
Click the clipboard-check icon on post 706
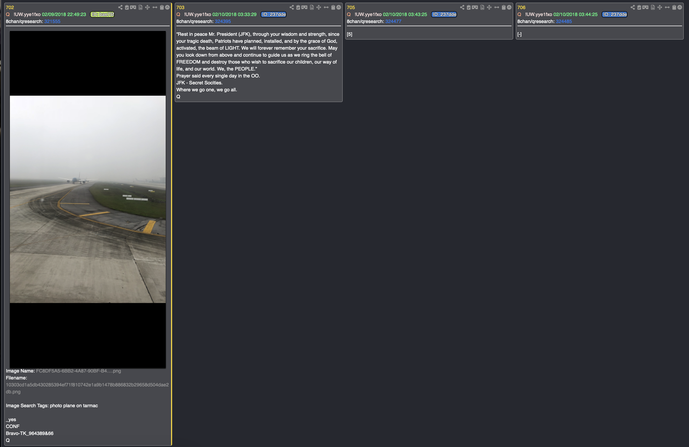(x=639, y=7)
